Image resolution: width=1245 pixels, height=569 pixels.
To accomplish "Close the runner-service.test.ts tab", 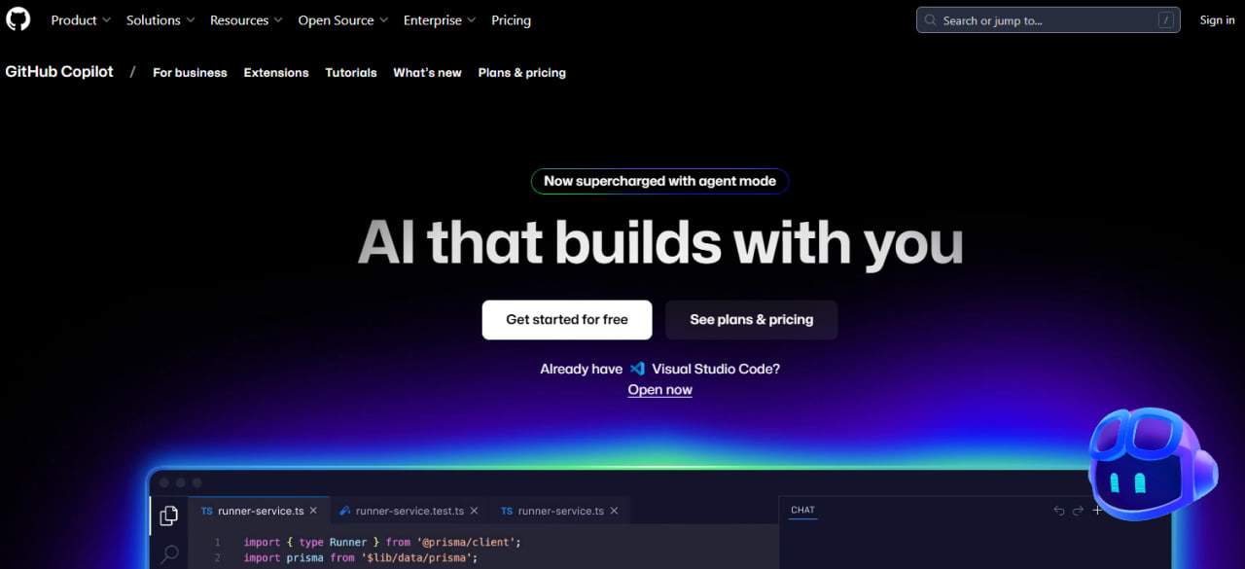I will tap(474, 511).
